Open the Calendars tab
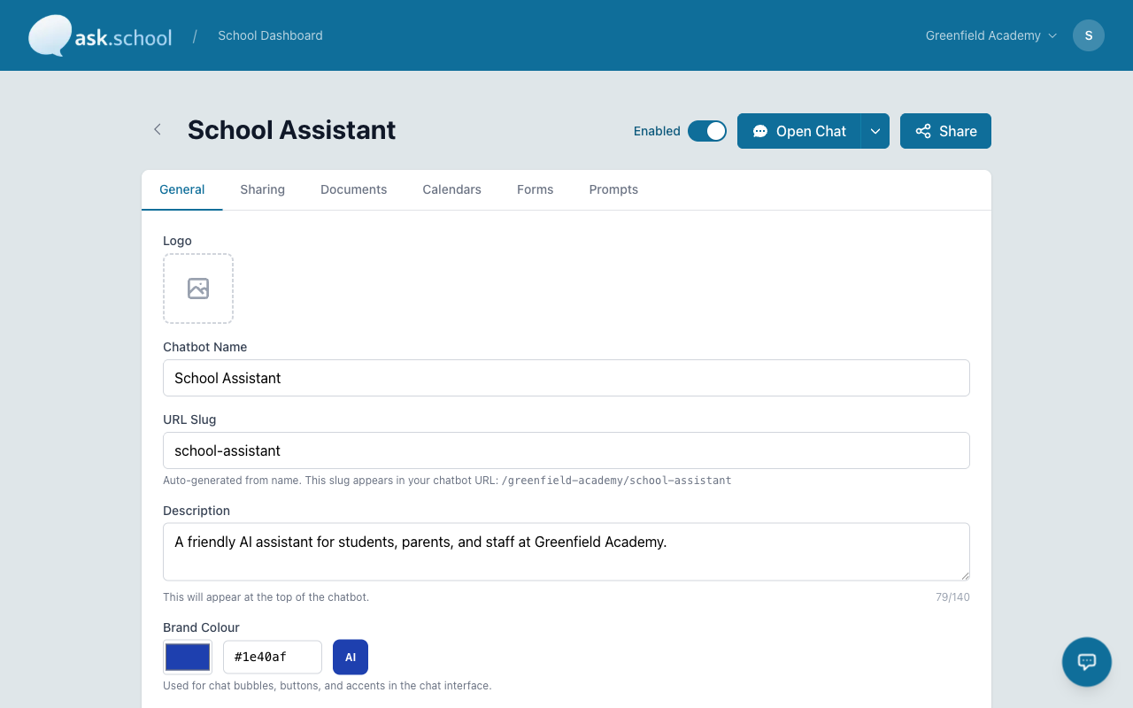Screen dimensions: 1133x708 coord(451,189)
